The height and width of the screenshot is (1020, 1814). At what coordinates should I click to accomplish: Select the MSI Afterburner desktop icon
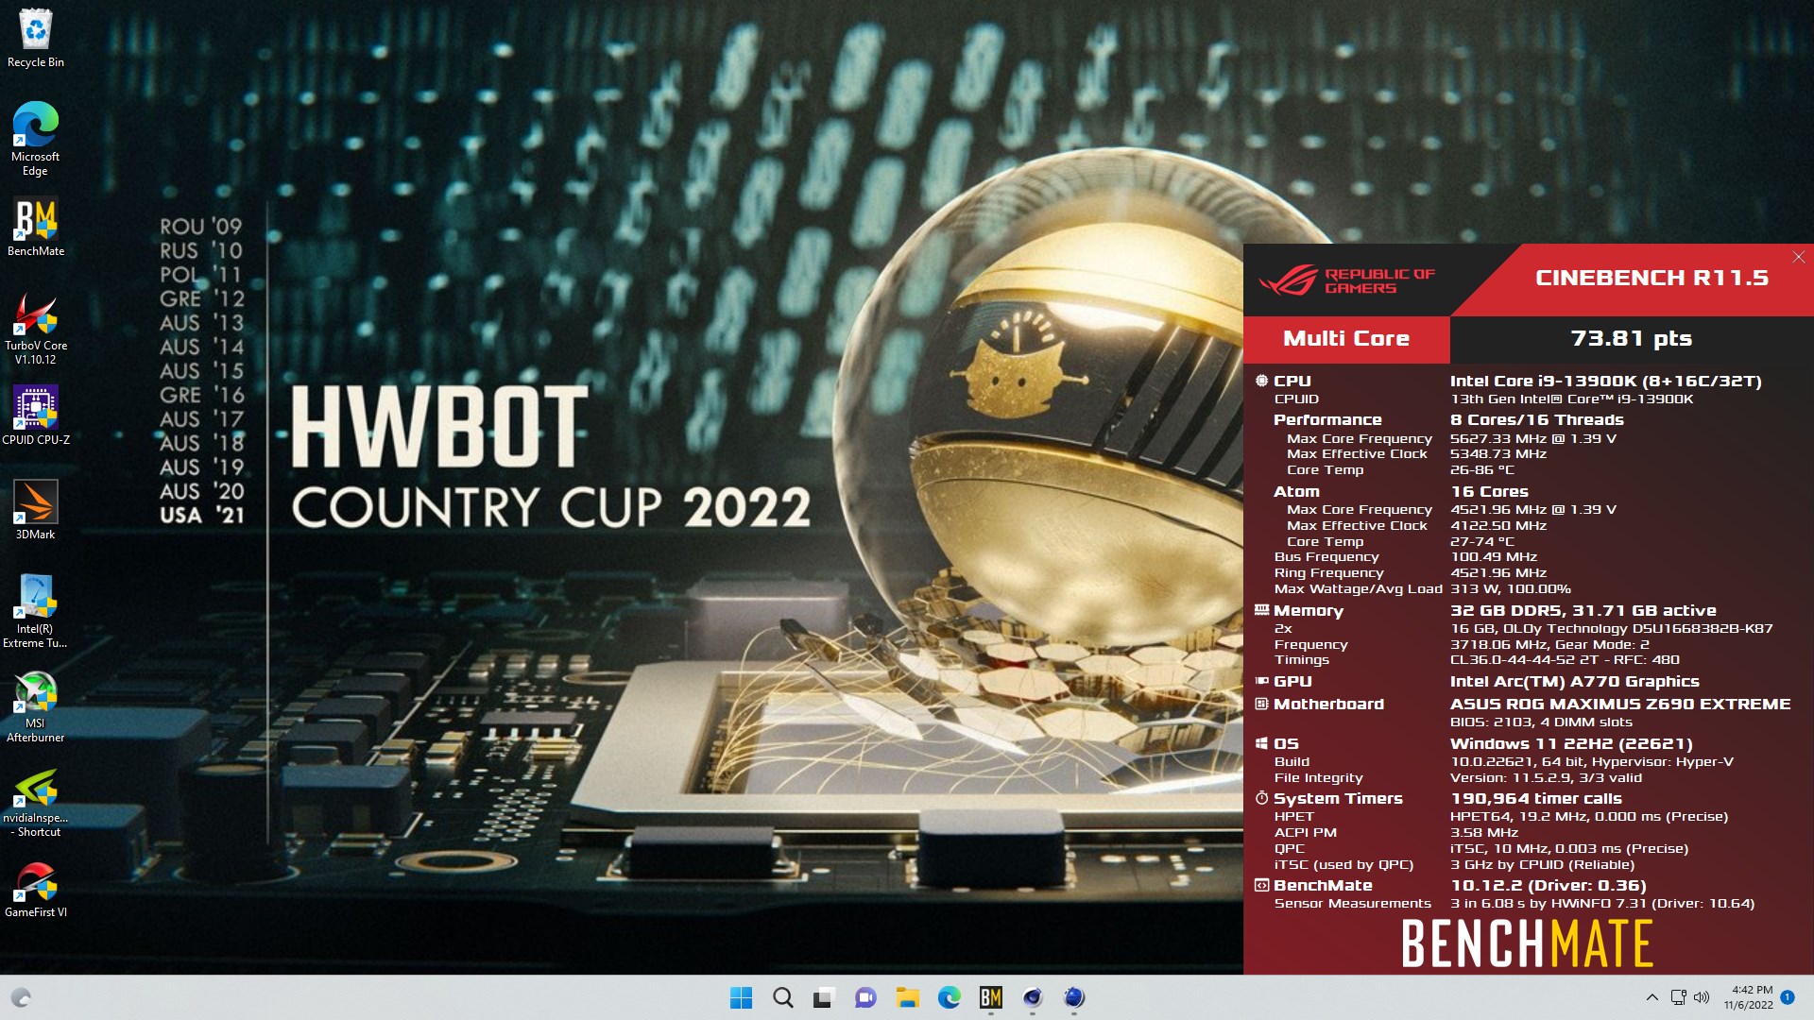click(36, 705)
